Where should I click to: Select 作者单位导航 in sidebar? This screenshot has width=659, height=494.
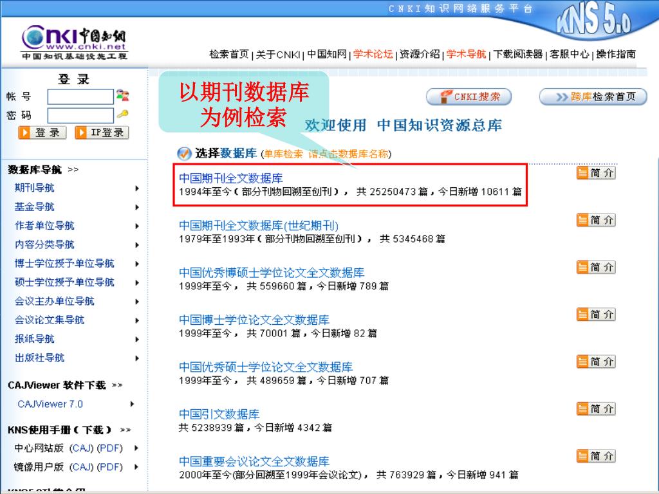44,226
